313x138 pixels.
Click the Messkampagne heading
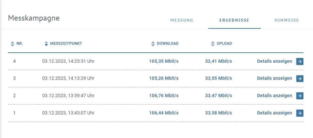34,18
